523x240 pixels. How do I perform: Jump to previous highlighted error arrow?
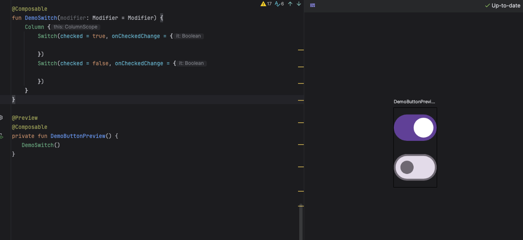(290, 4)
